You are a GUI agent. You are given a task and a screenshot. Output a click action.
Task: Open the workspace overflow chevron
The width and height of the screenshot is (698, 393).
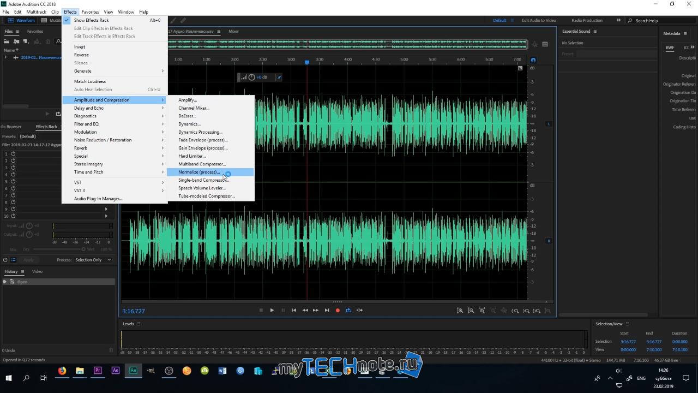pyautogui.click(x=618, y=20)
